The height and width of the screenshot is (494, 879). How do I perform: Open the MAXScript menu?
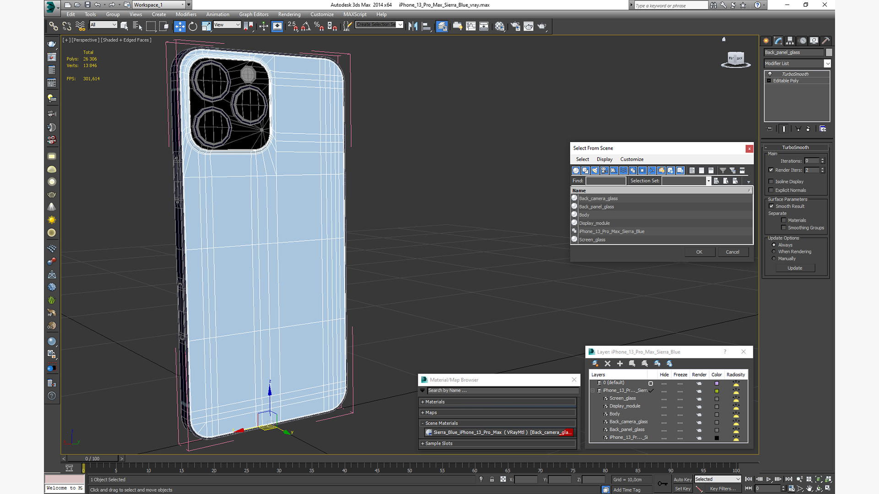coord(355,14)
